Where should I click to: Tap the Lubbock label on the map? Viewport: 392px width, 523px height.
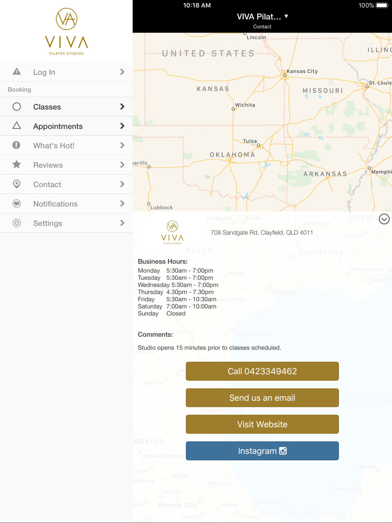[x=162, y=207]
